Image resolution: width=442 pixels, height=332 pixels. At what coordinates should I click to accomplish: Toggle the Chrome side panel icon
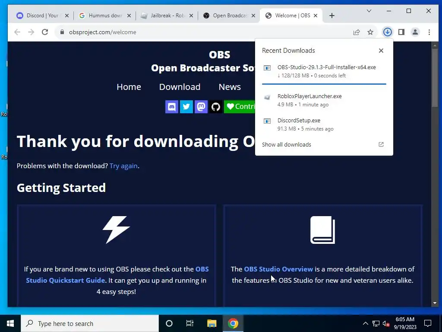(x=401, y=32)
